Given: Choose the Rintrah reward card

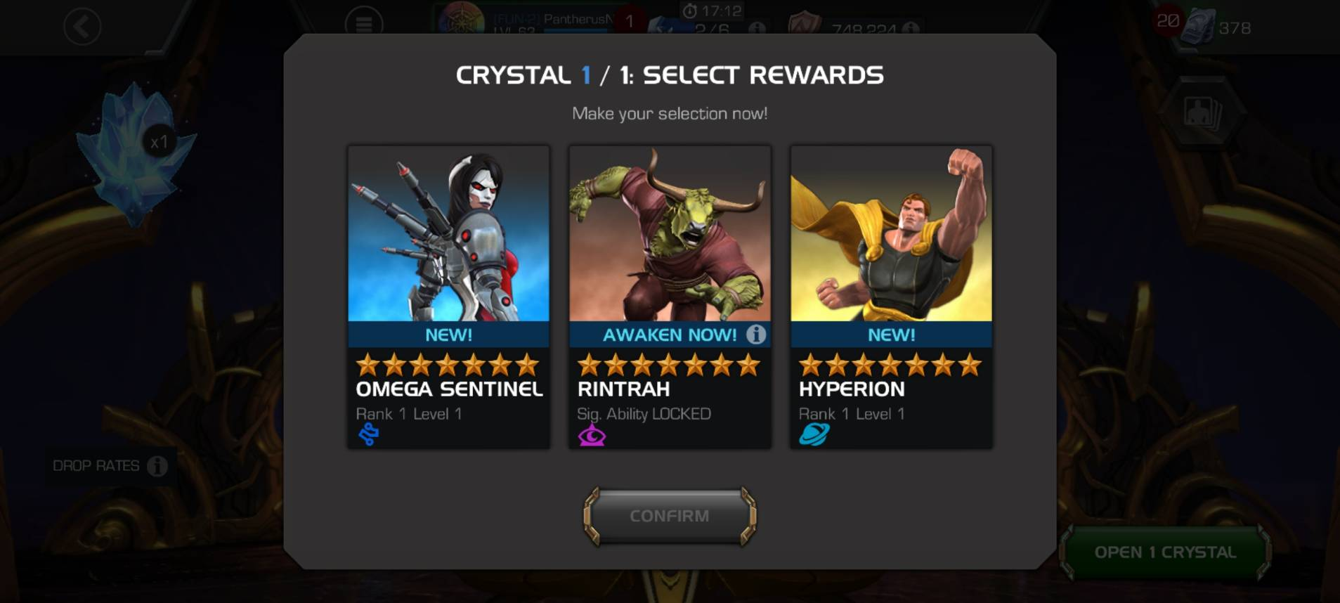Looking at the screenshot, I should click(x=670, y=297).
